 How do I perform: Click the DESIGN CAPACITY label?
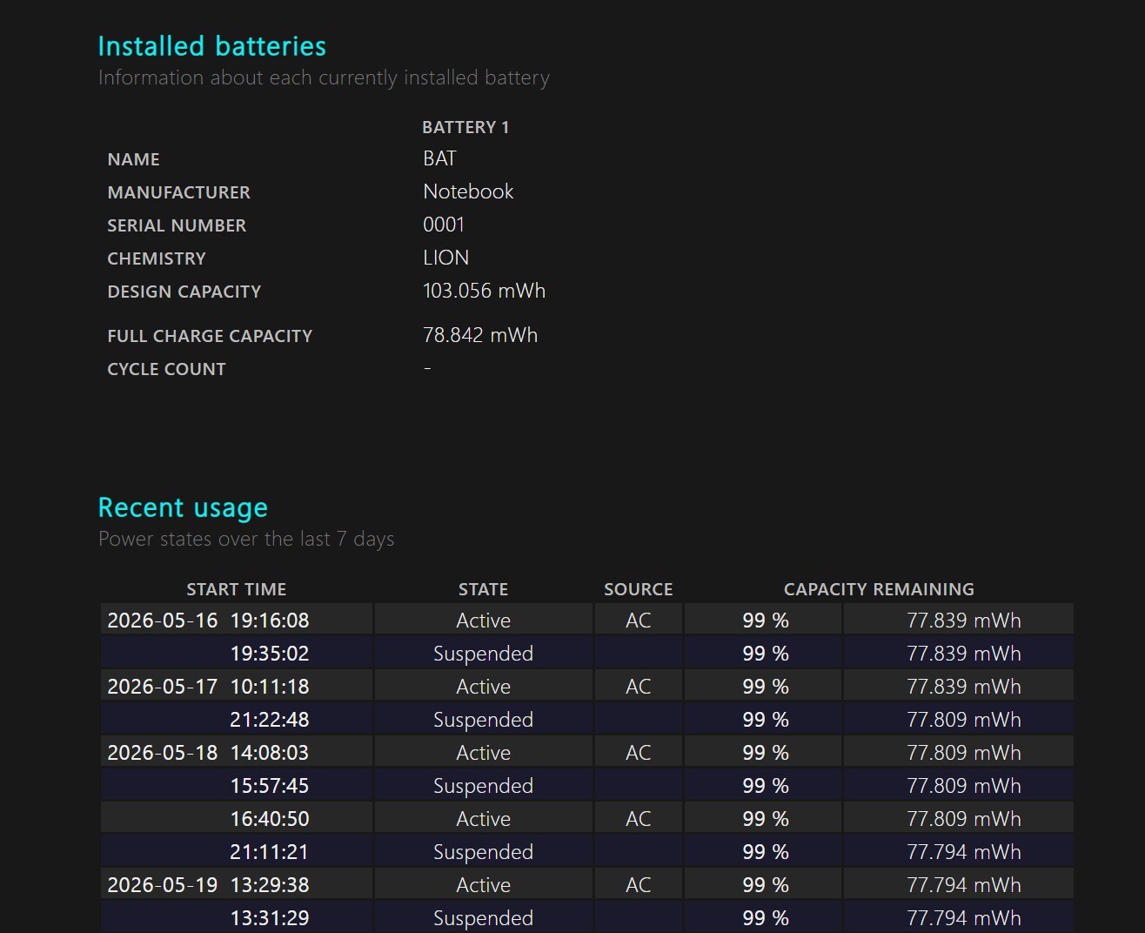tap(184, 292)
